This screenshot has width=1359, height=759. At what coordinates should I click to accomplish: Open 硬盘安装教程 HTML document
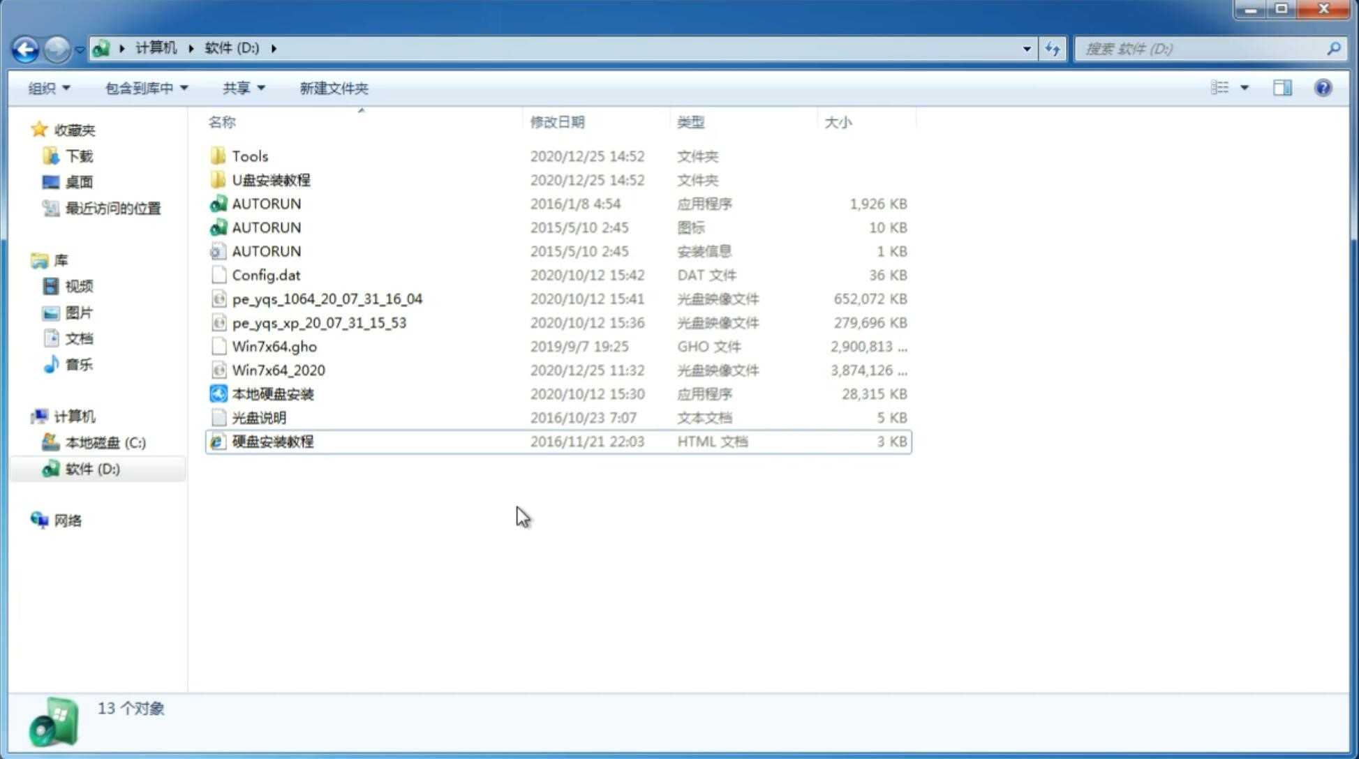coord(272,441)
